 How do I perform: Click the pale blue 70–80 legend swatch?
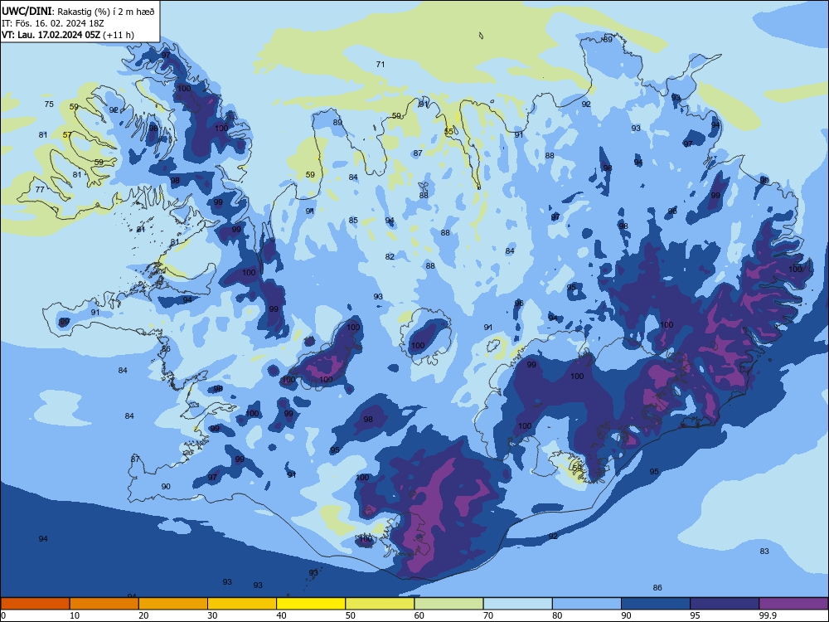[517, 604]
